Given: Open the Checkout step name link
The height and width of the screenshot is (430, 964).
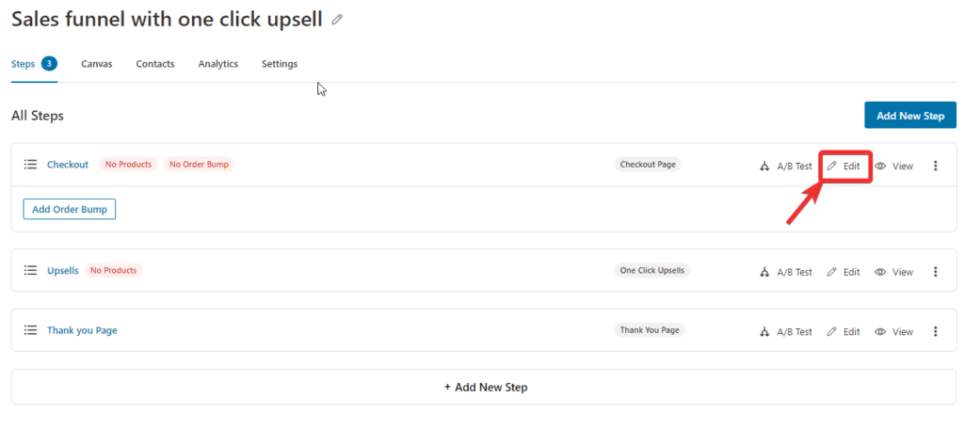Looking at the screenshot, I should coord(68,165).
